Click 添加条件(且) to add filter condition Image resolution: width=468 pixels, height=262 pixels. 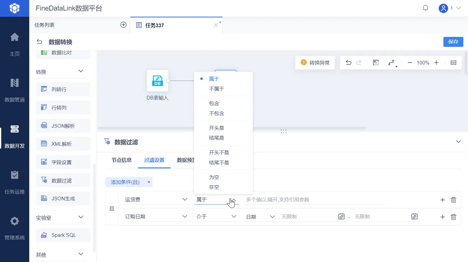125,182
